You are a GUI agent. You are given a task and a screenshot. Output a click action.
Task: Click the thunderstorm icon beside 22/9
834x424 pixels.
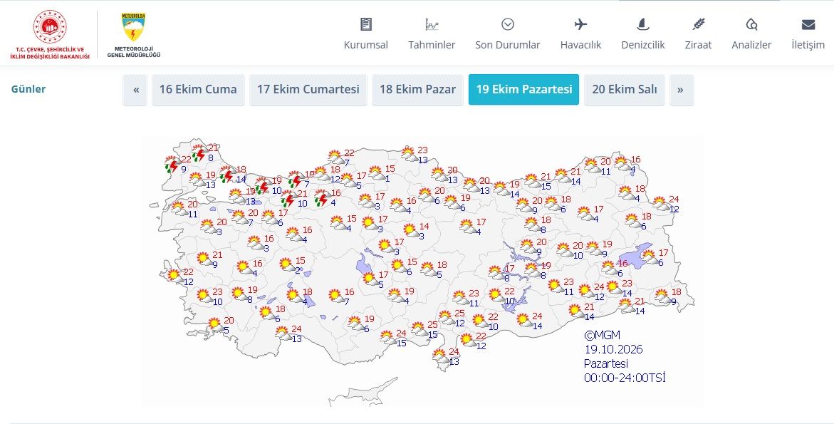[x=172, y=165]
